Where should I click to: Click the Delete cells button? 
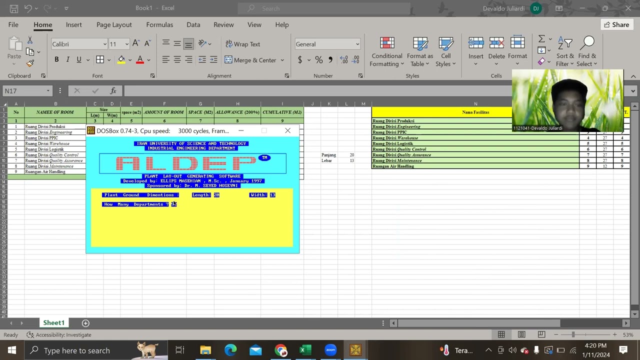point(496,51)
